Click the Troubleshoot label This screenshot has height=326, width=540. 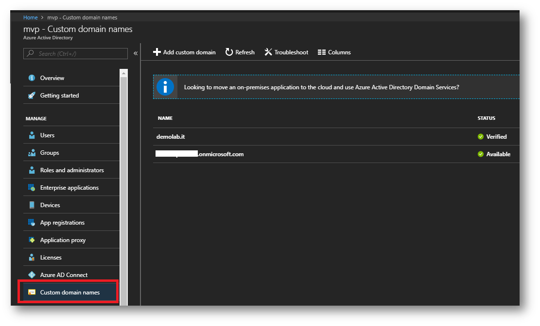291,52
